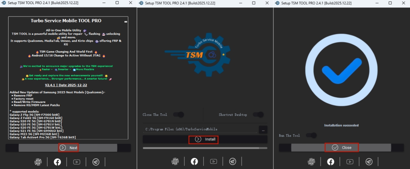Viewport: 410px width, 169px height.
Task: Minimize the first setup window
Action: (x=103, y=3)
